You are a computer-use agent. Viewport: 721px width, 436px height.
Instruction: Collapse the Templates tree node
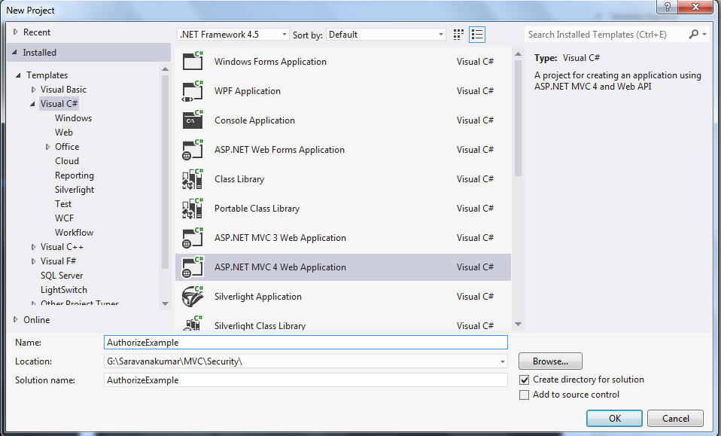[18, 75]
